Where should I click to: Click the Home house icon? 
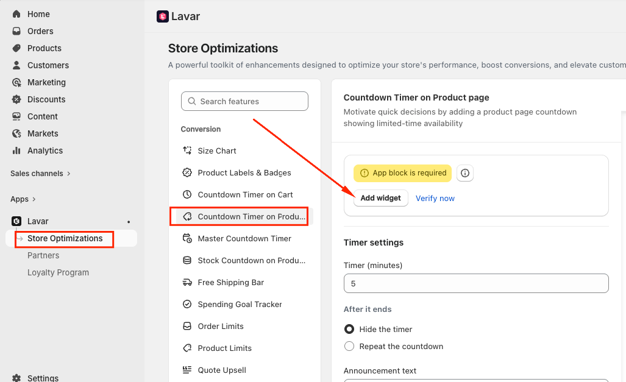[16, 14]
